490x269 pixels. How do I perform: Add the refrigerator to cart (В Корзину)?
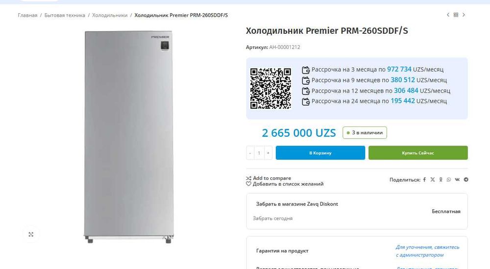pos(320,153)
